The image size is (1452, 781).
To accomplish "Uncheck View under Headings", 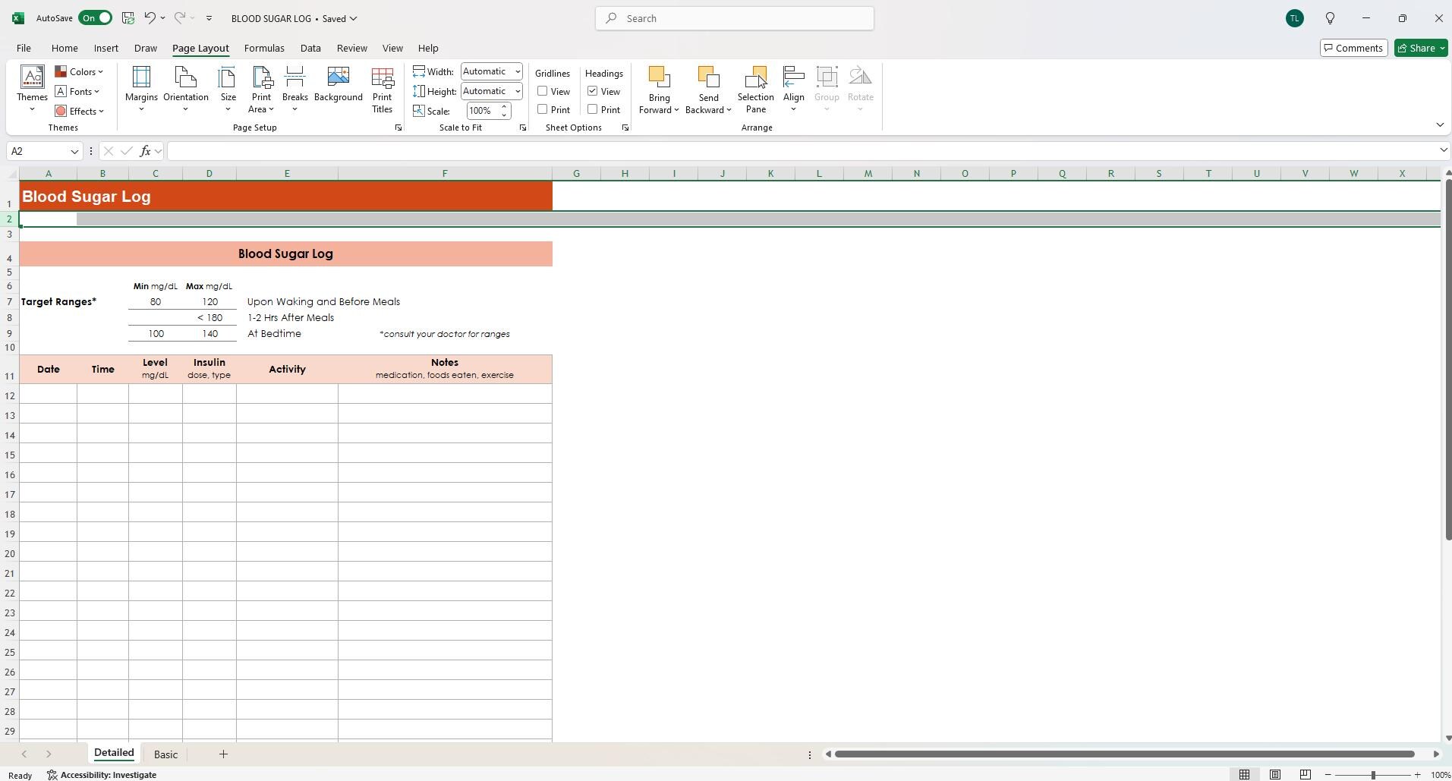I will pyautogui.click(x=591, y=91).
